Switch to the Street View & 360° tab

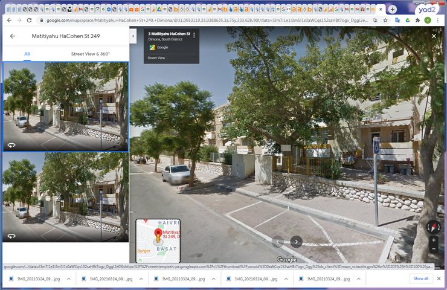(90, 54)
